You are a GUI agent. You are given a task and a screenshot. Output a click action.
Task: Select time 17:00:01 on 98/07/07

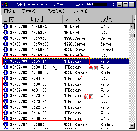(x=40, y=125)
